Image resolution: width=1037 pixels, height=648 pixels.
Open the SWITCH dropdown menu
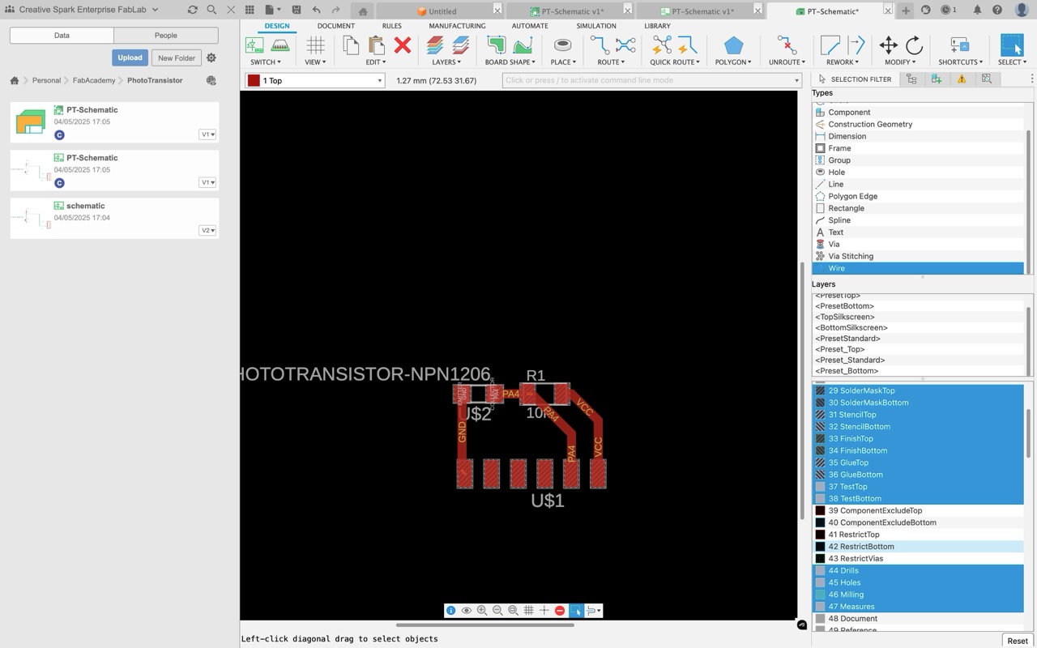tap(266, 62)
